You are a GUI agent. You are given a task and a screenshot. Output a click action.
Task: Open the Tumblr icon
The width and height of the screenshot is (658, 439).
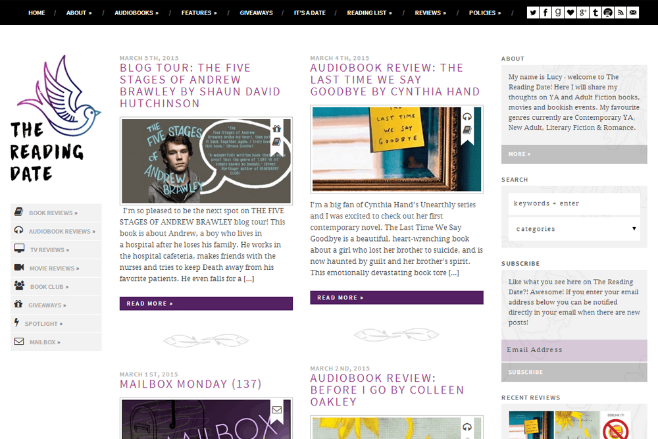(595, 13)
